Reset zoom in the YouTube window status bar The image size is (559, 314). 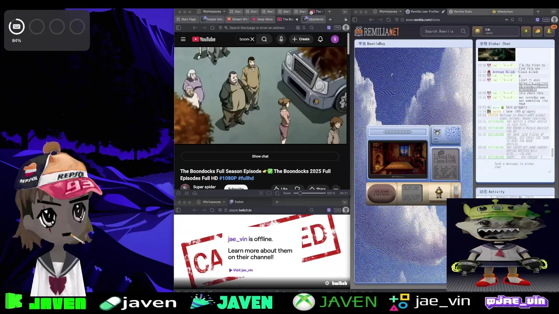pos(287,193)
